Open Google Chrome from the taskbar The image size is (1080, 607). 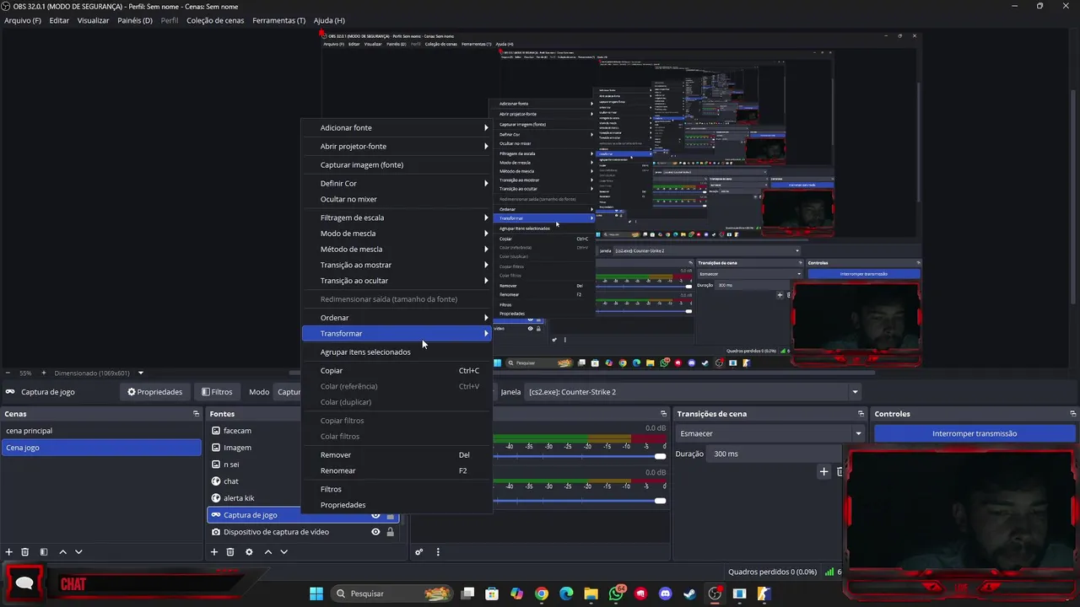(x=542, y=594)
